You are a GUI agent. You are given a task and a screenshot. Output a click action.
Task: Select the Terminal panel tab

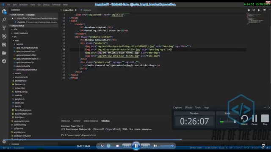pos(105,121)
